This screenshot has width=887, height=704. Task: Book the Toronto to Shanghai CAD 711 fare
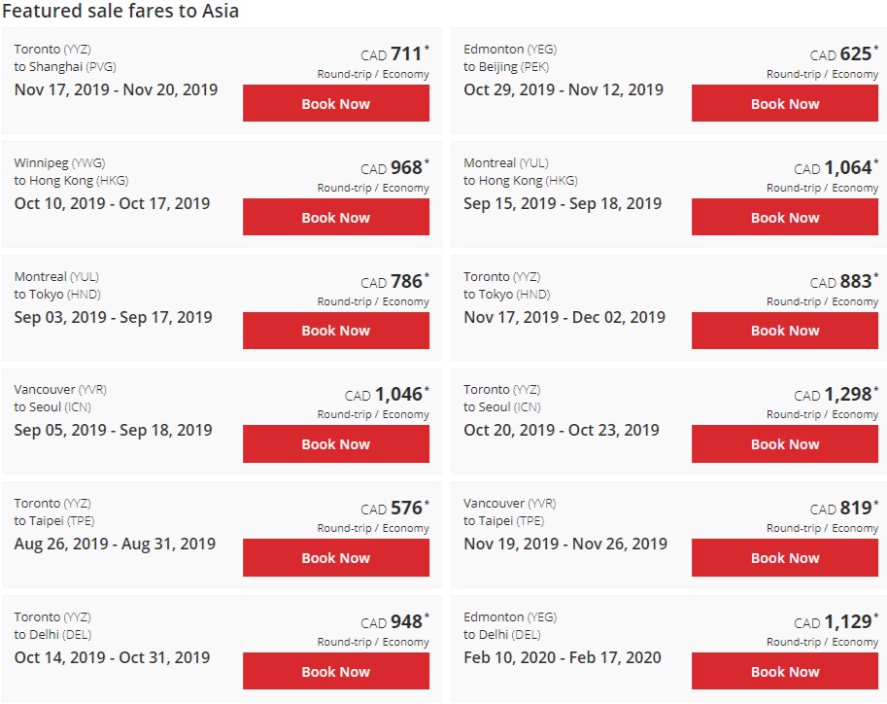pos(336,103)
